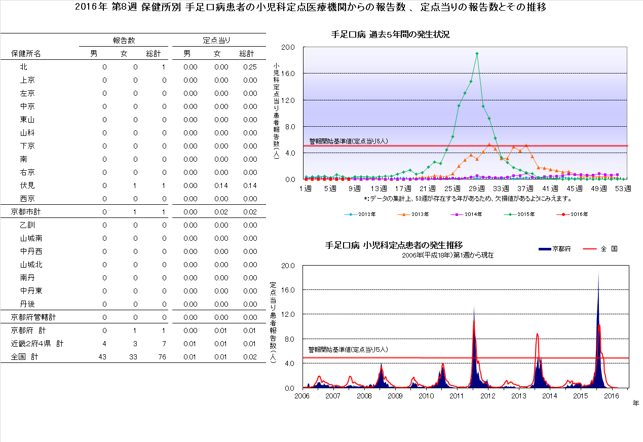Click the 手足口病 過去5年間の発生状況 chart title
Viewport: 643px width, 442px height.
point(390,35)
